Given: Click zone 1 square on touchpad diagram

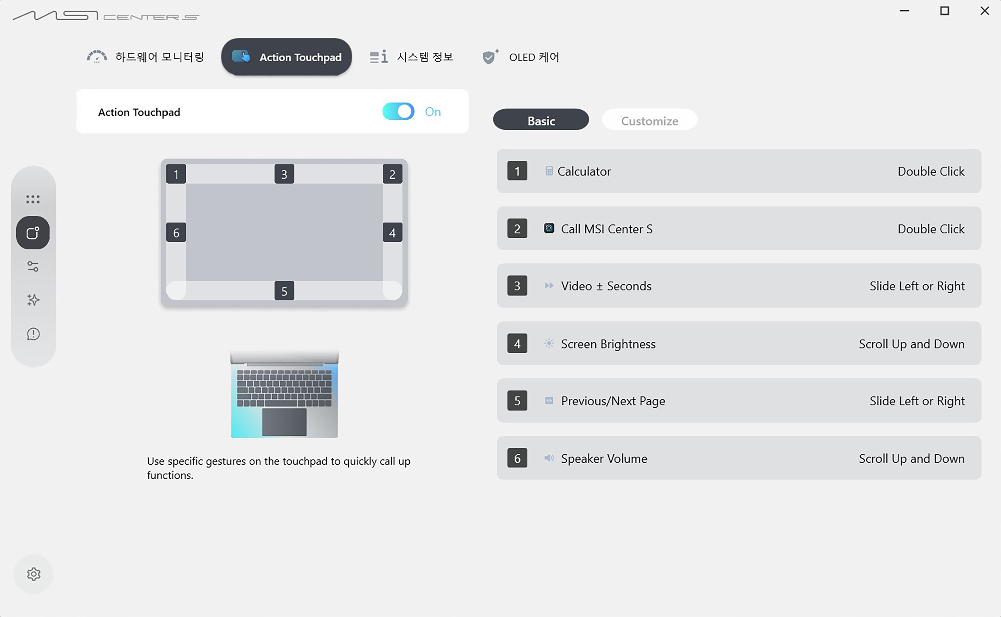Looking at the screenshot, I should 176,174.
